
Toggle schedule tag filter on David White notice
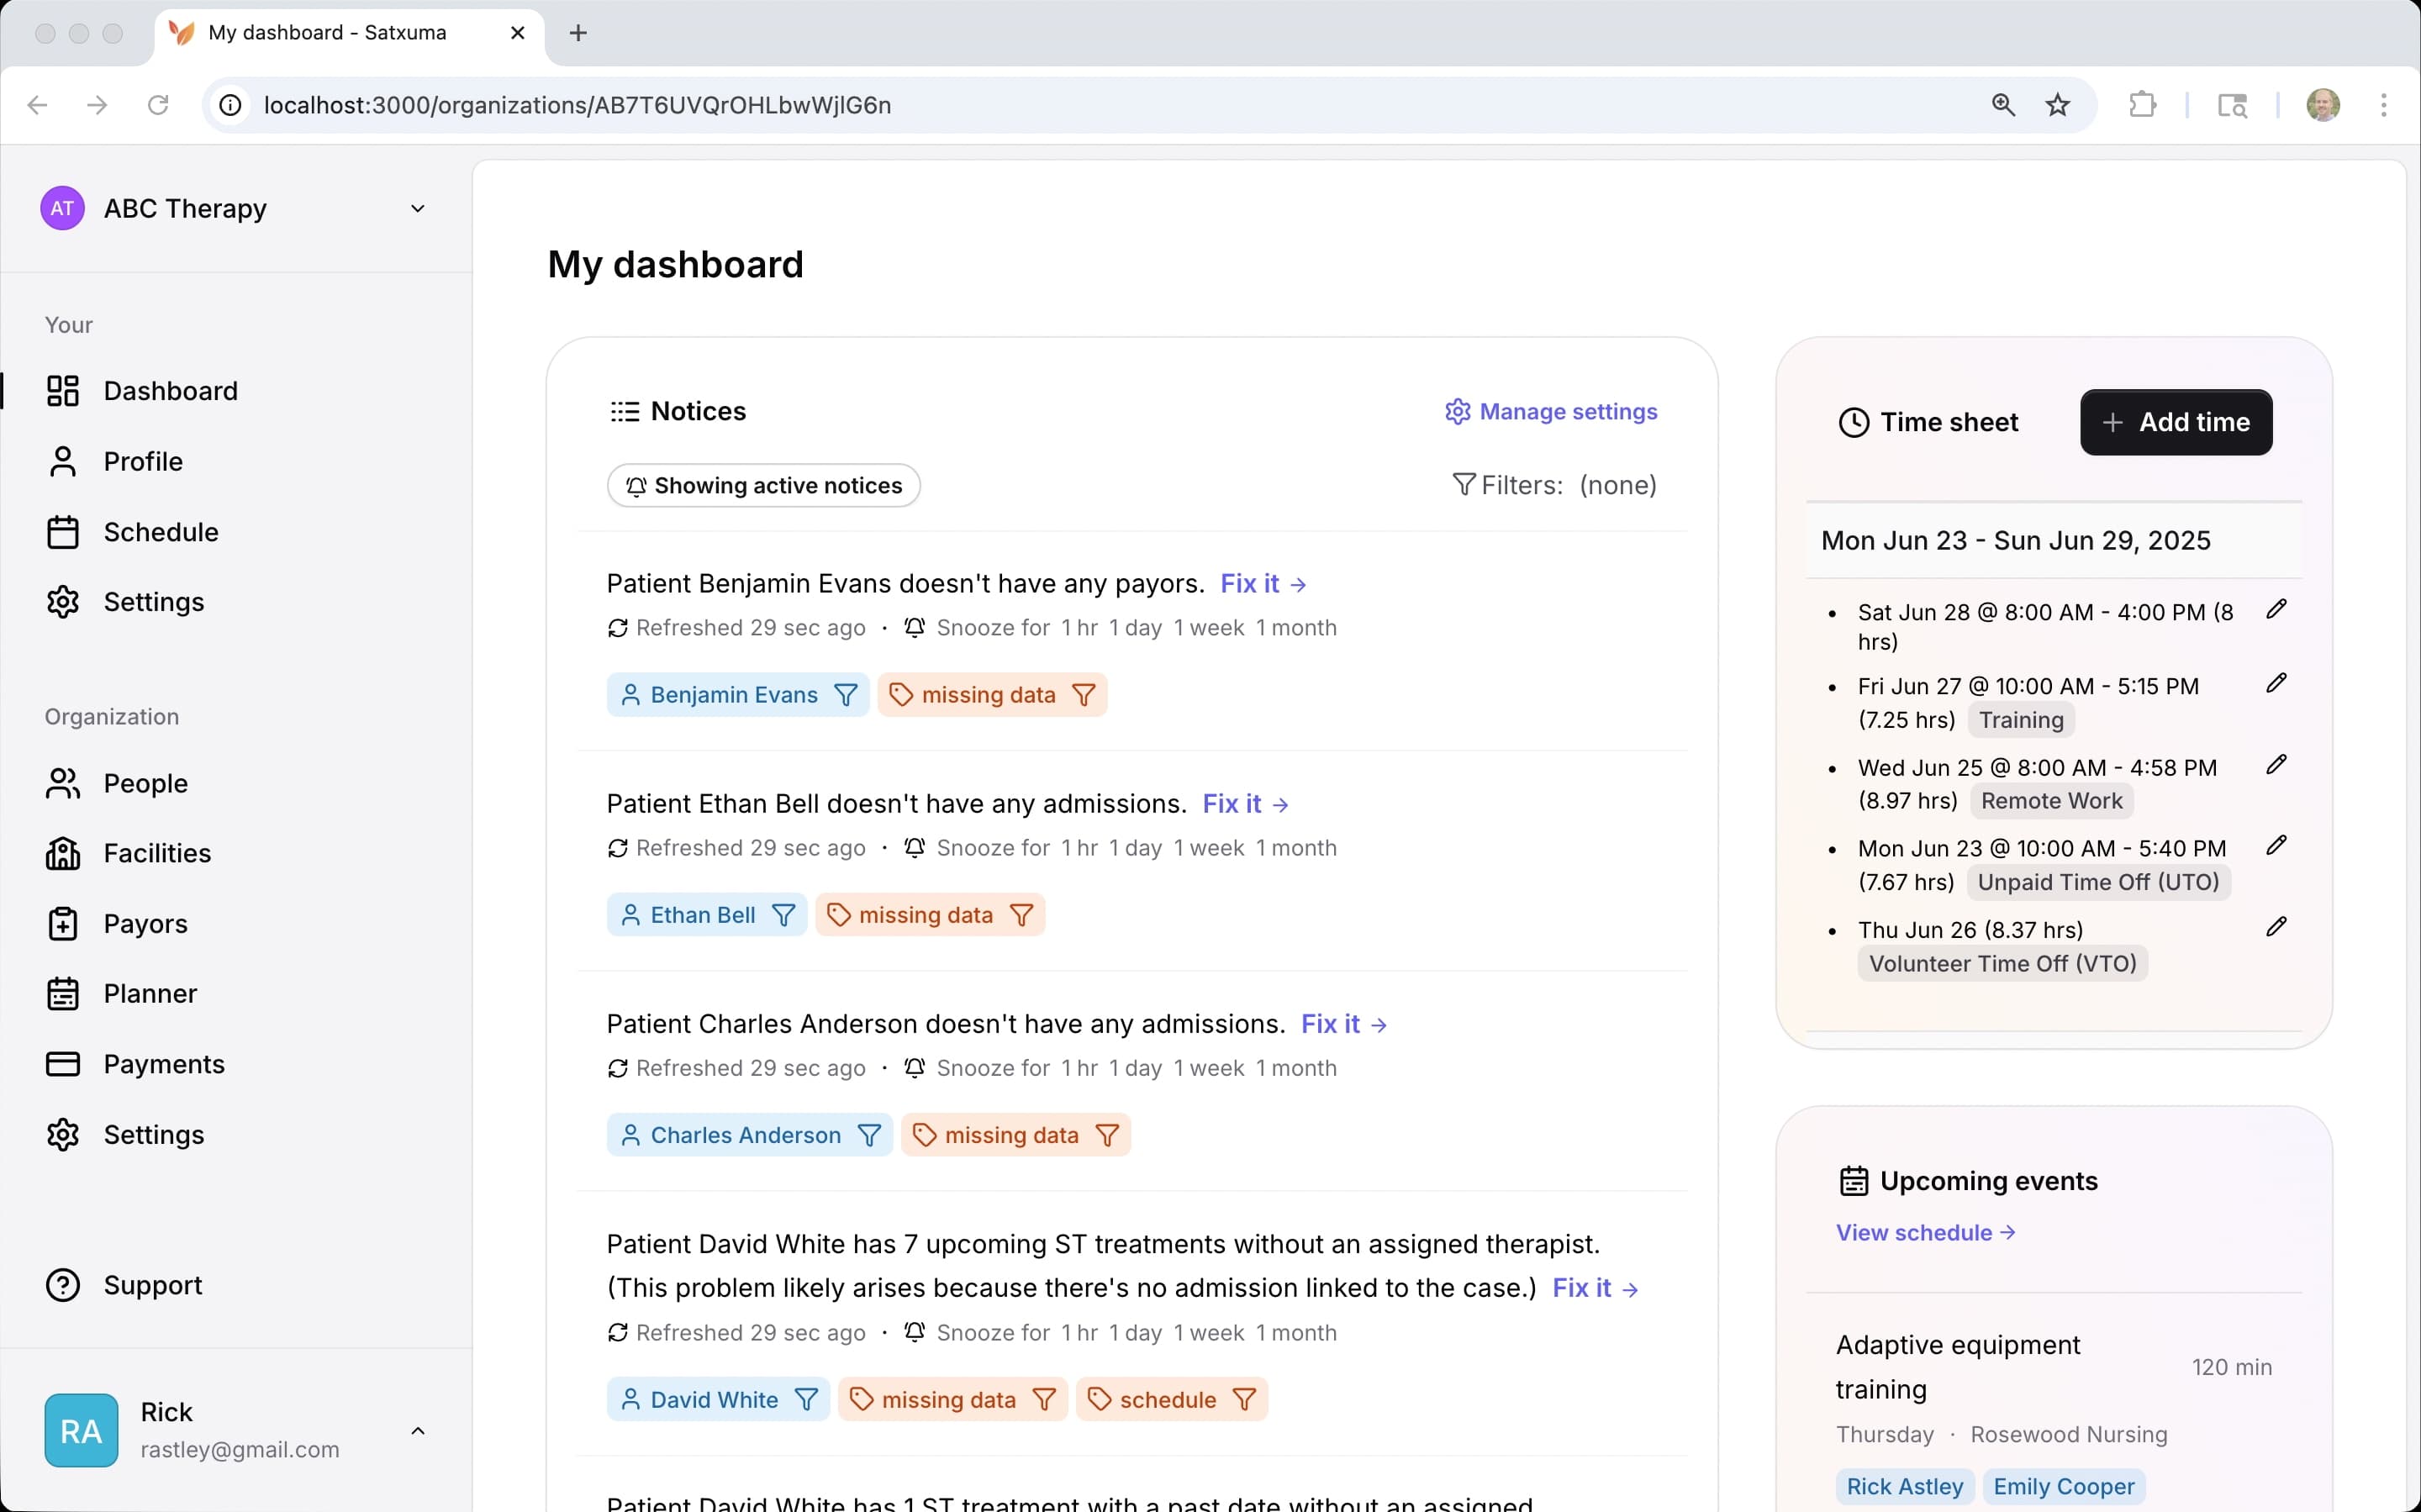click(1244, 1399)
